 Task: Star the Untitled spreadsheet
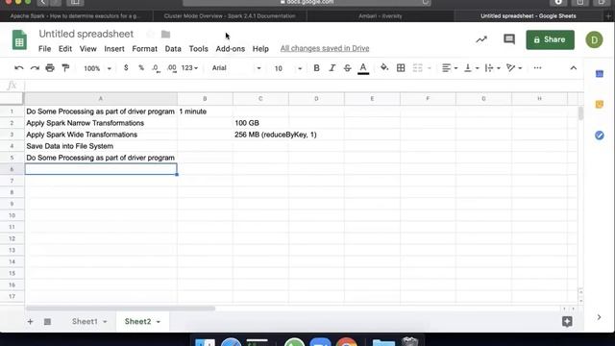(x=150, y=35)
